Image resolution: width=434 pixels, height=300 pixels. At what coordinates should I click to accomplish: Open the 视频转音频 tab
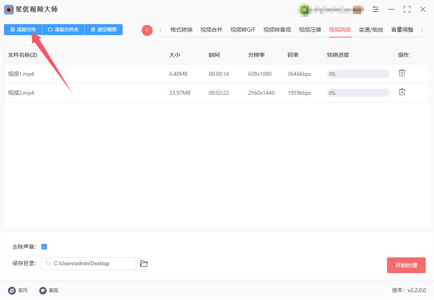pos(277,30)
